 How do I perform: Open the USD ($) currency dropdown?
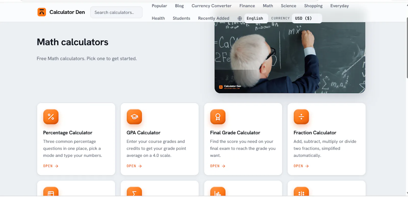point(307,18)
